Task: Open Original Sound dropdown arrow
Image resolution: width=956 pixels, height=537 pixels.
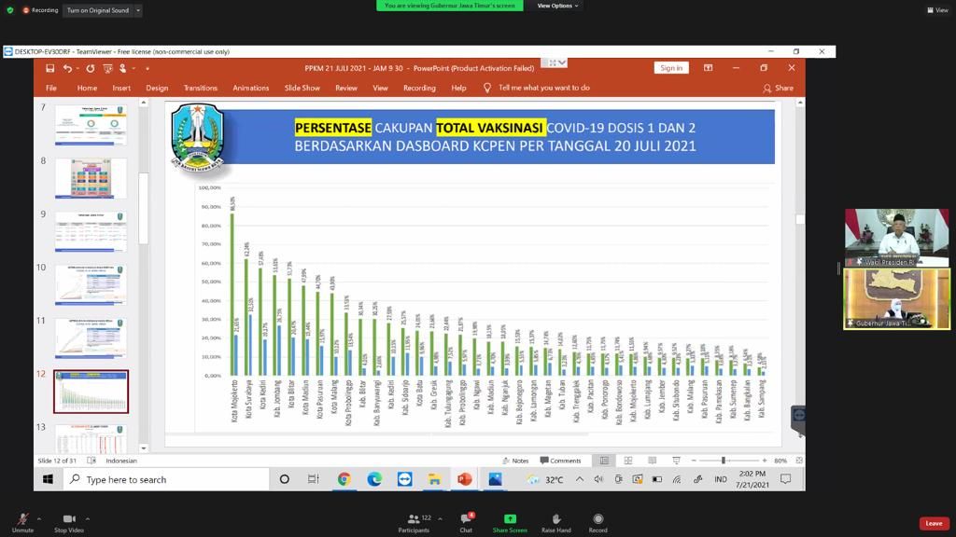Action: click(x=138, y=10)
